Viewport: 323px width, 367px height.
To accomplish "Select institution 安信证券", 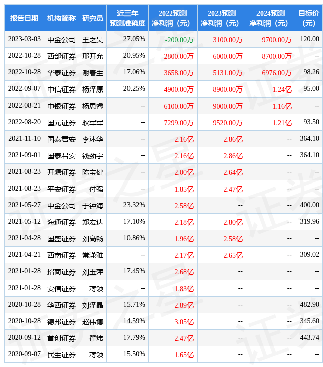I will point(61,289).
